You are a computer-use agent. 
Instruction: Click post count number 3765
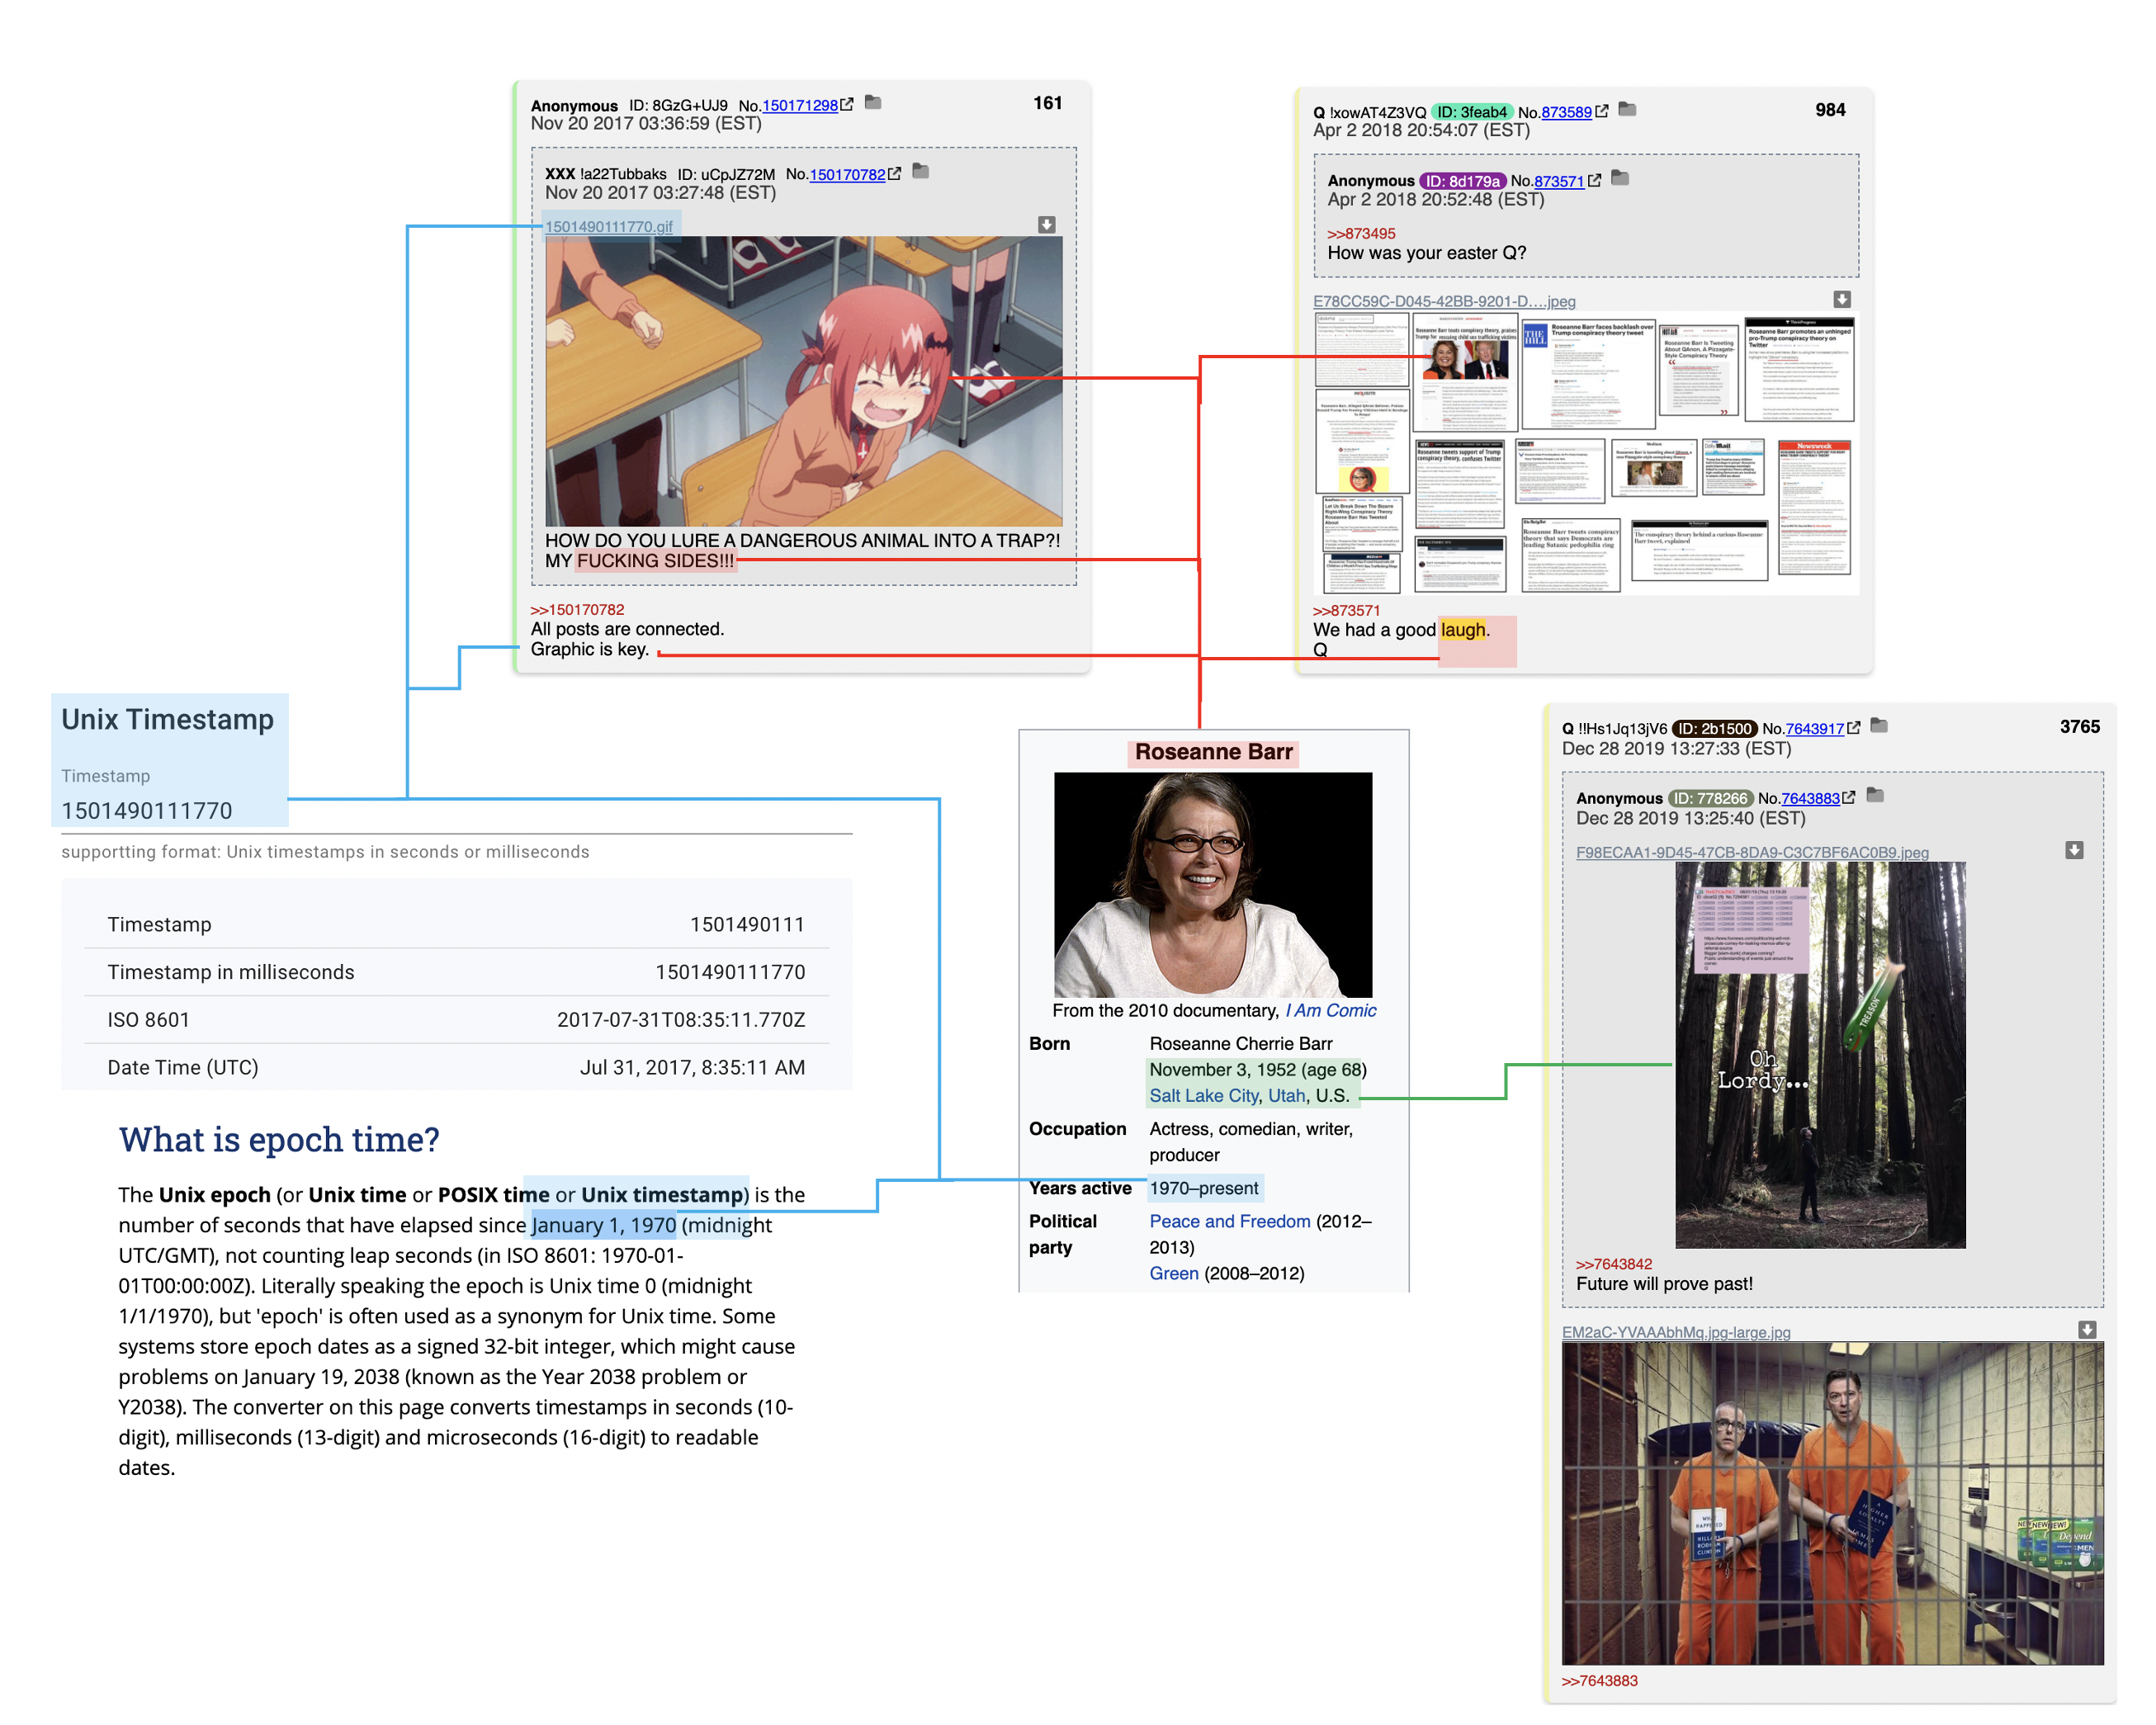tap(2080, 727)
